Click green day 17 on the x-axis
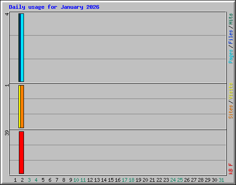 click(x=124, y=180)
